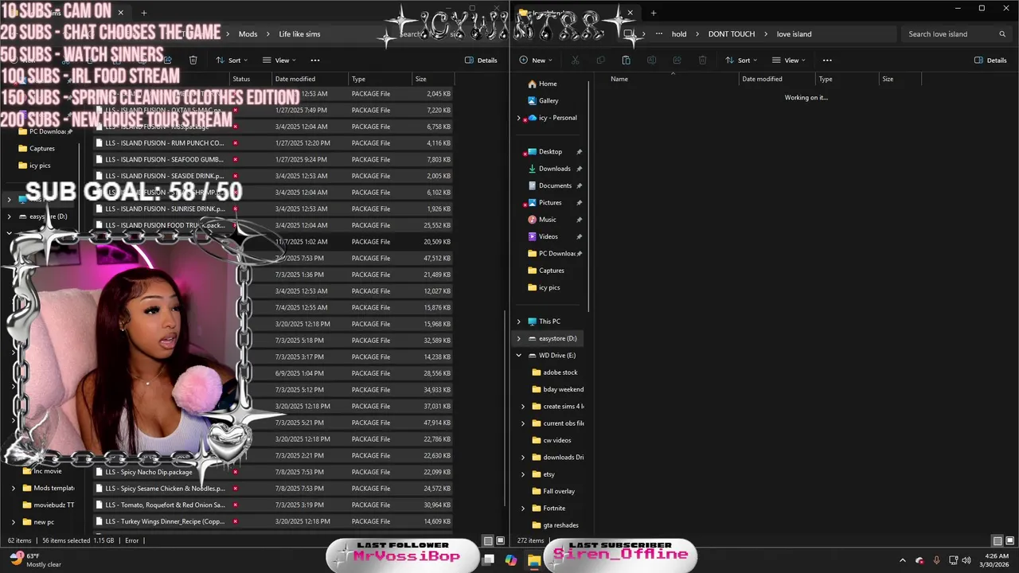Click the Rename icon in love island window
The width and height of the screenshot is (1019, 573).
(x=651, y=60)
